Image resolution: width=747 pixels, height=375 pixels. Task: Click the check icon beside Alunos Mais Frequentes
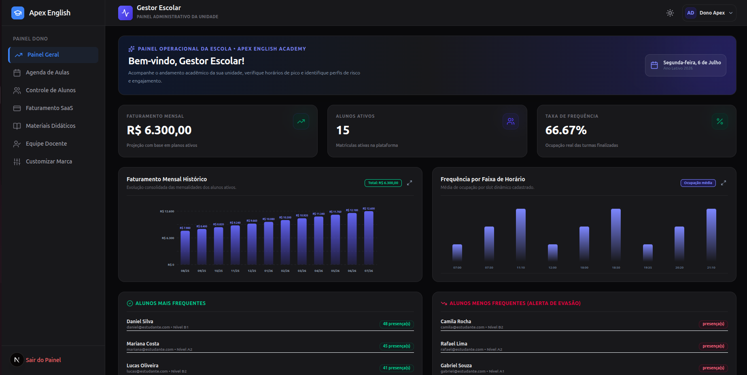(130, 303)
